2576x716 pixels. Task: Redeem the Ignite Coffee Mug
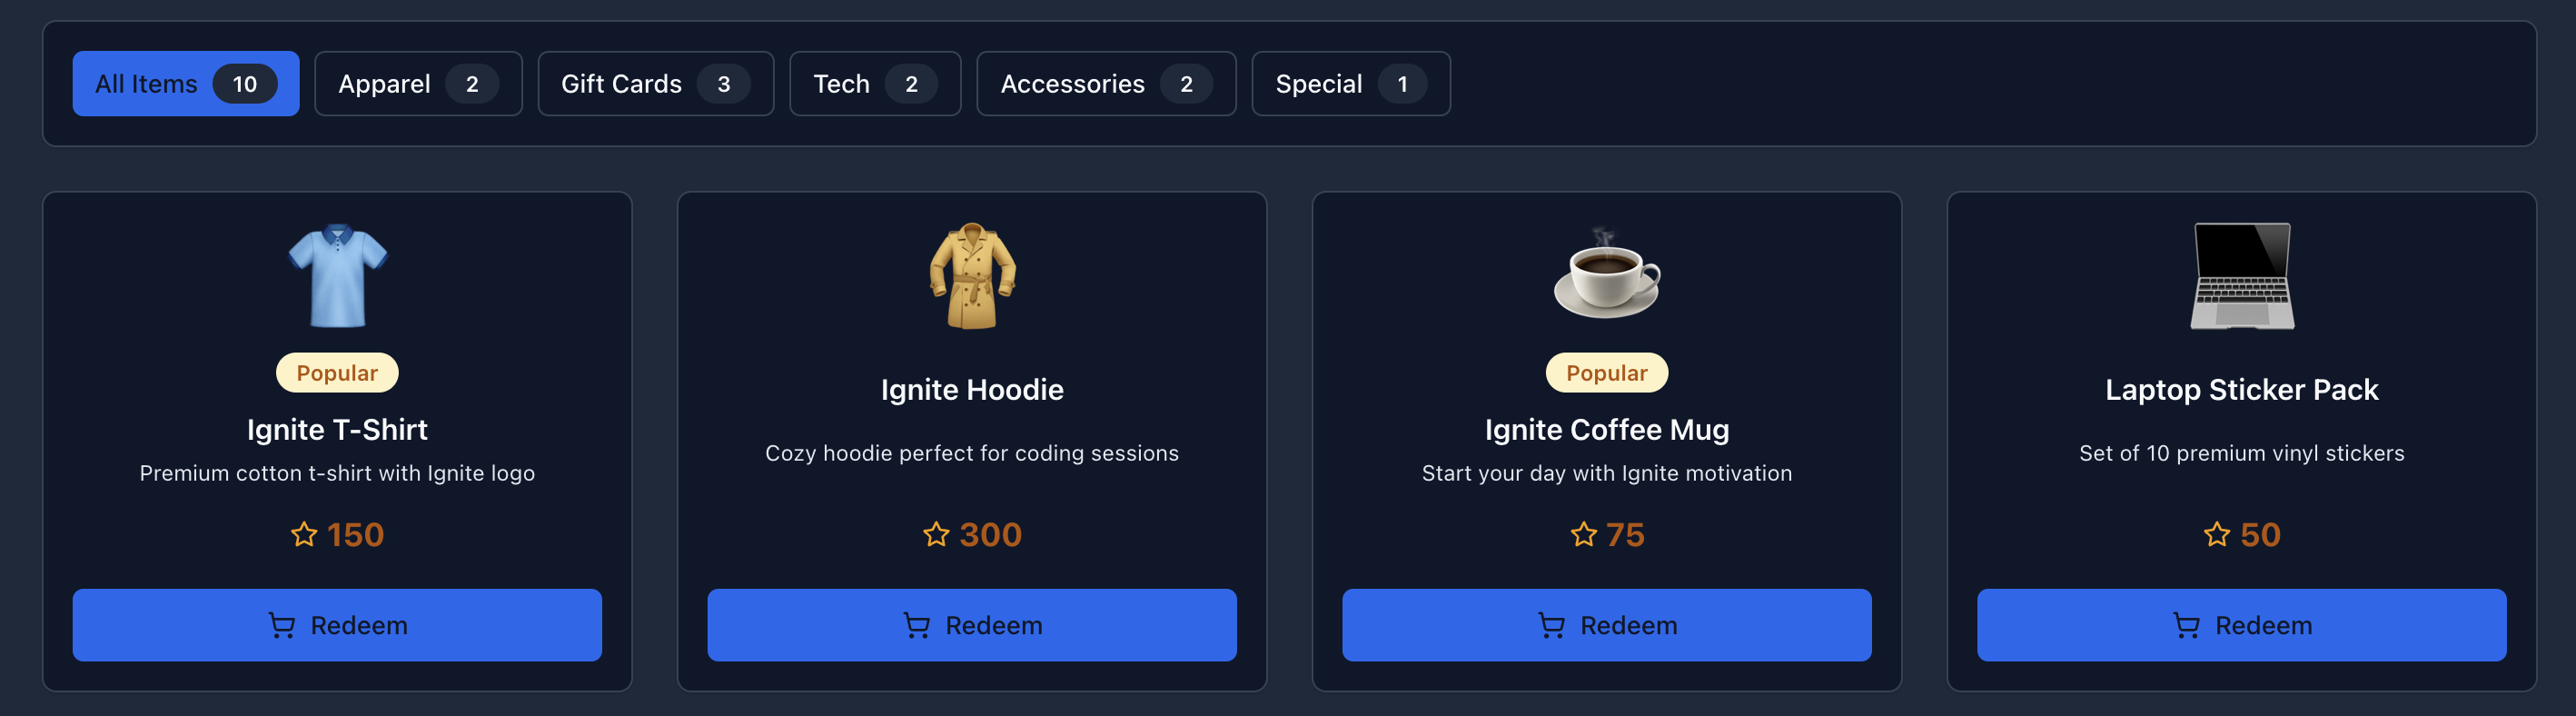click(x=1607, y=625)
